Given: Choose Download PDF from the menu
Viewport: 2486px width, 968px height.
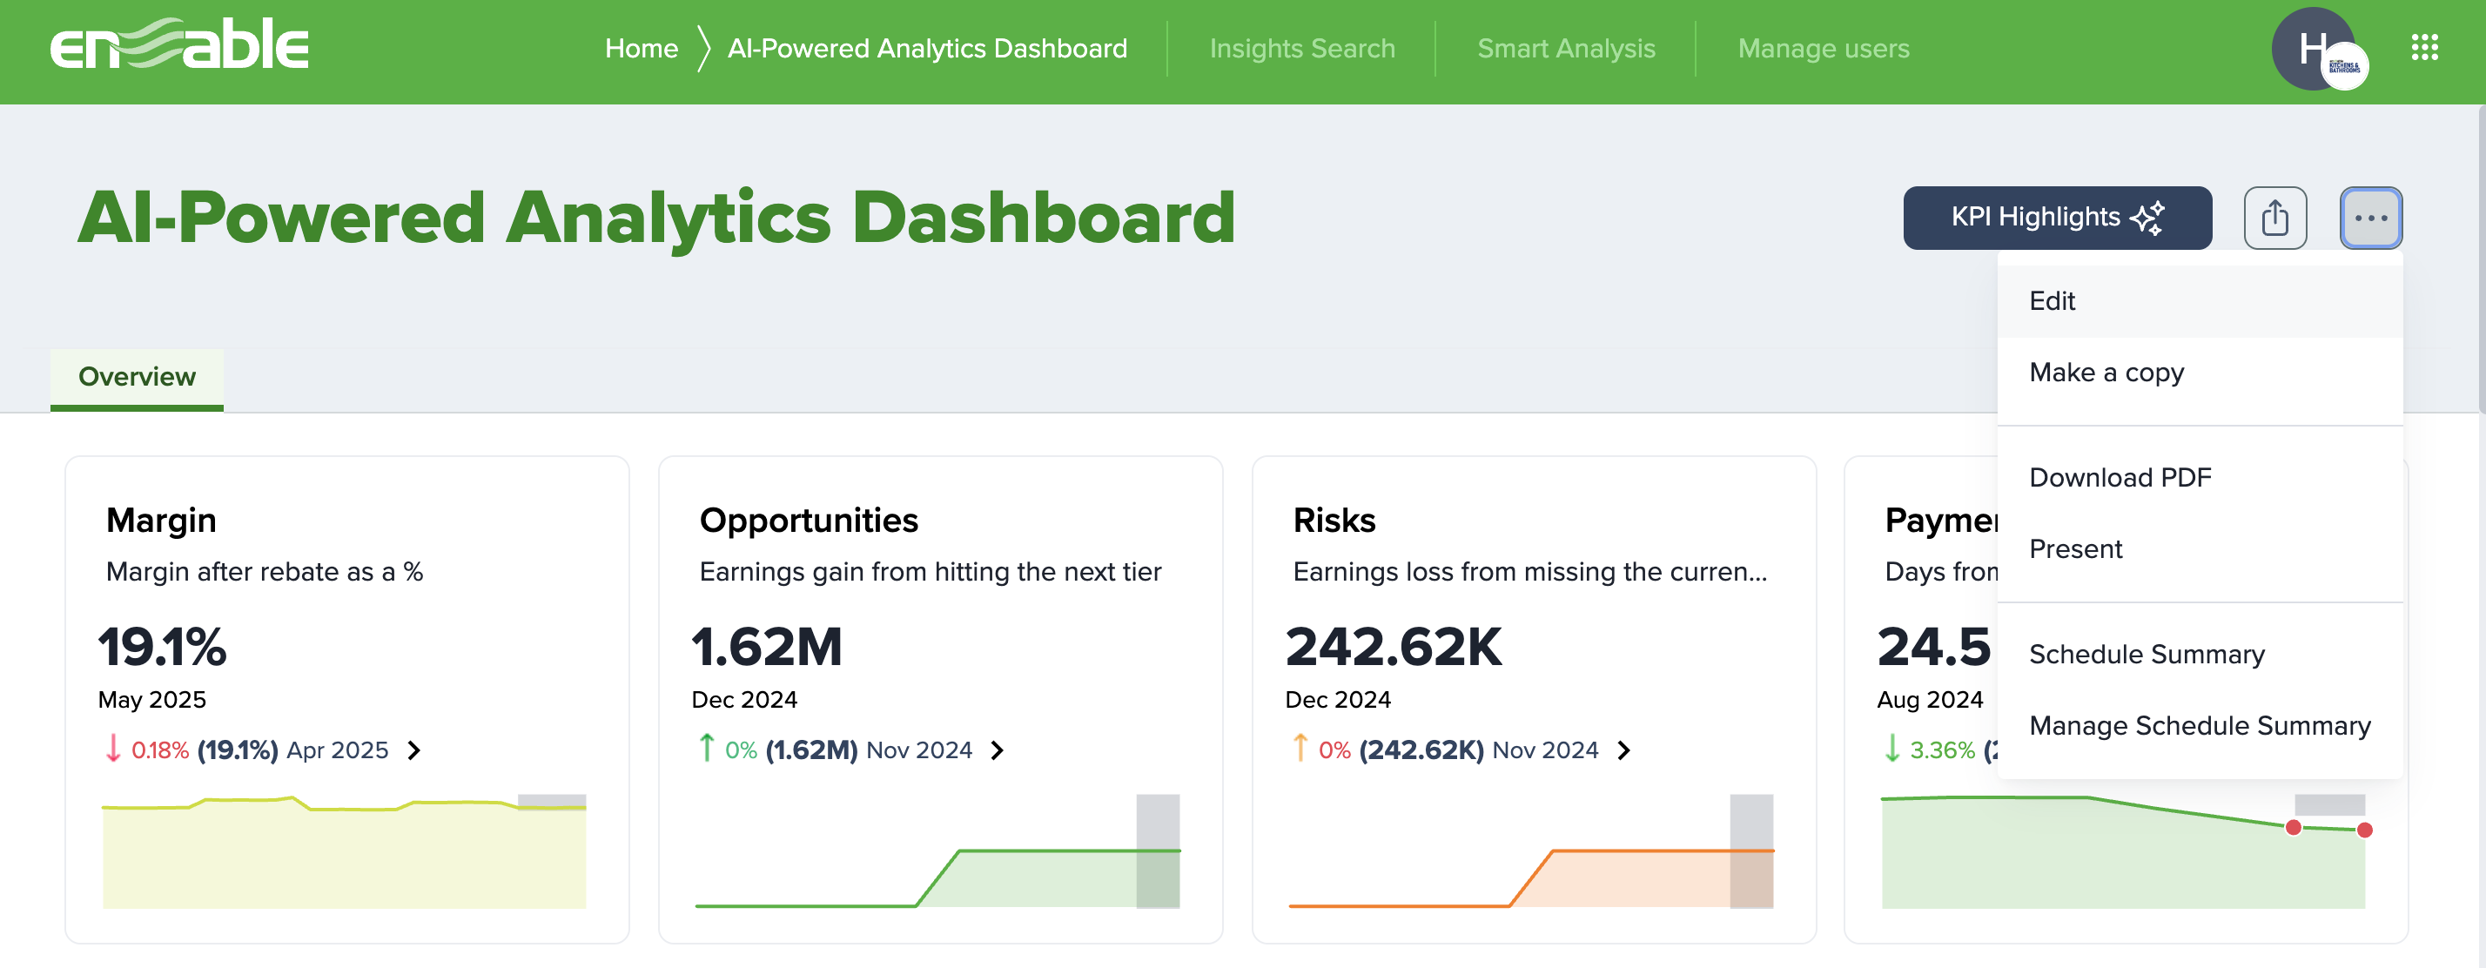Looking at the screenshot, I should [x=2120, y=477].
